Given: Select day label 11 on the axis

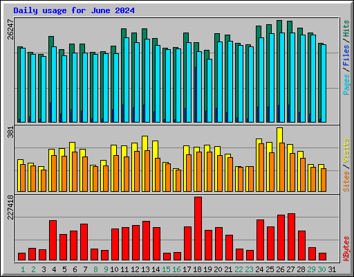Looking at the screenshot, I should point(124,269).
